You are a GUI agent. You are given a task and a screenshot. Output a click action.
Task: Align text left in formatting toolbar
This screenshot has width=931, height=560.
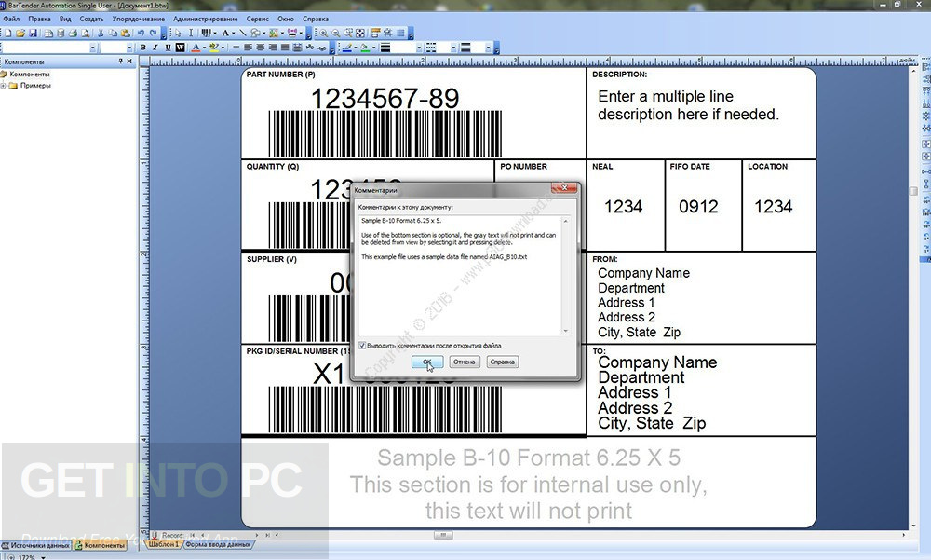point(248,47)
